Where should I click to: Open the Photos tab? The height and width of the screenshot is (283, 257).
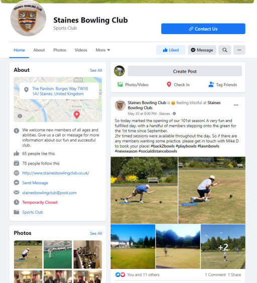click(60, 50)
